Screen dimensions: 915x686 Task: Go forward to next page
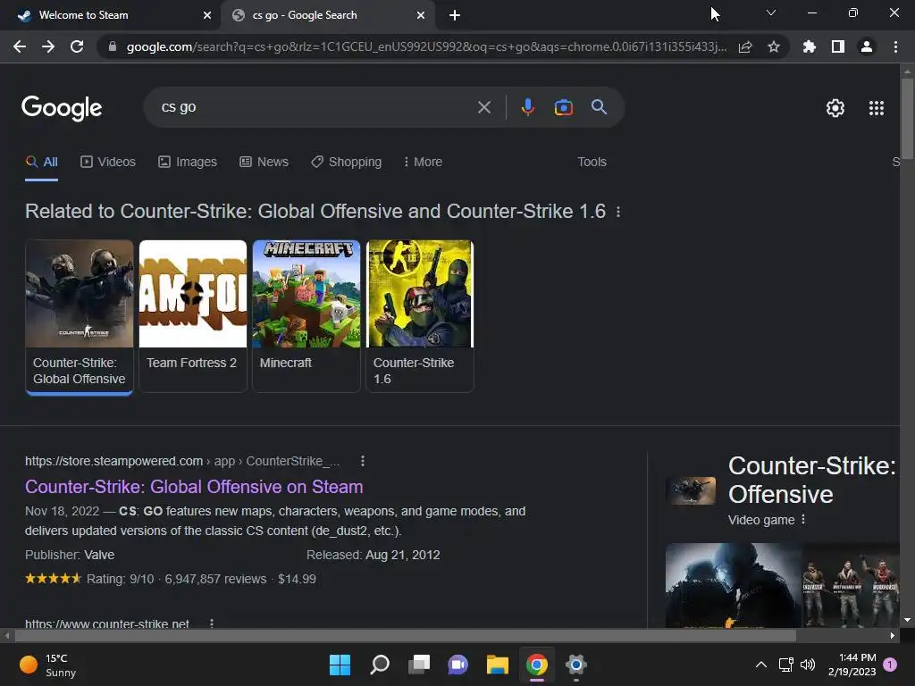click(48, 46)
